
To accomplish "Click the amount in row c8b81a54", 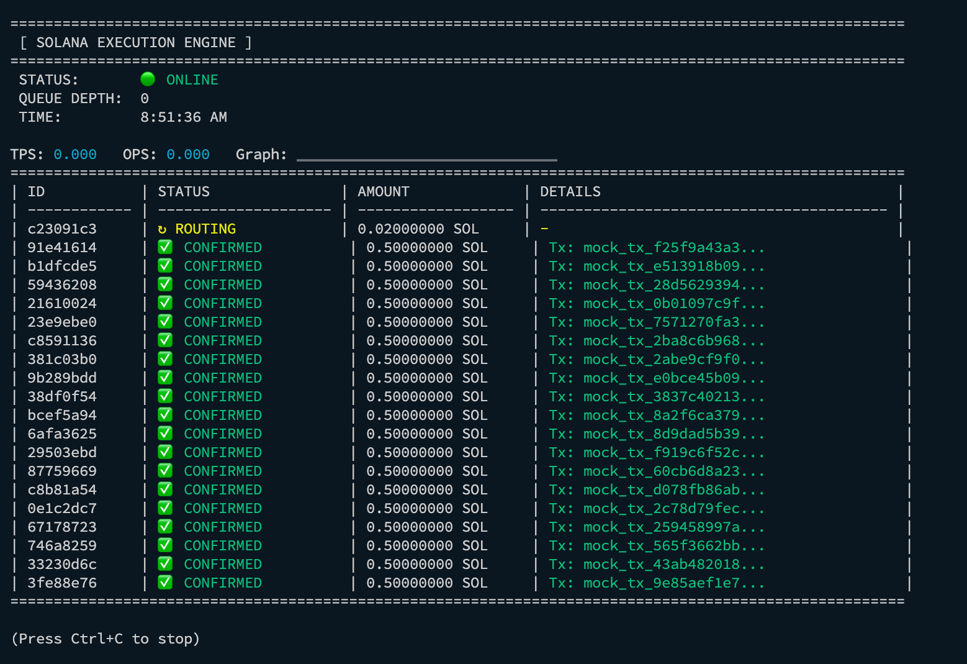I will coord(427,489).
